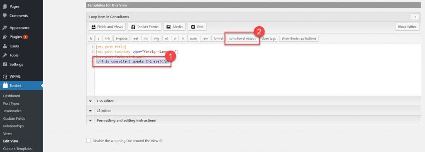Enable Disable the wrapping DIV checkbox

coord(88,140)
